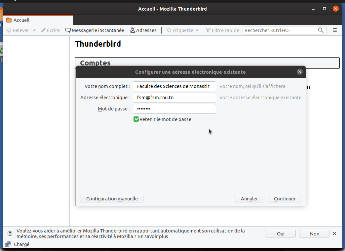Open Messagerie instantanée chat
The image size is (345, 251).
[95, 30]
